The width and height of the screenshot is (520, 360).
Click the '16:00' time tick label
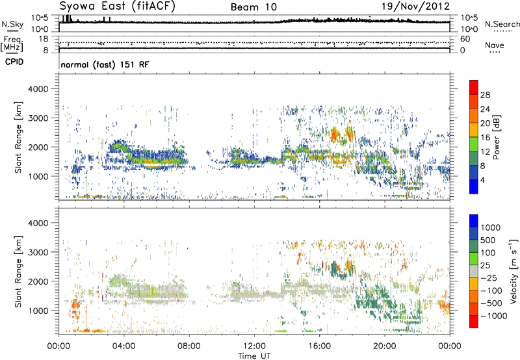point(319,346)
